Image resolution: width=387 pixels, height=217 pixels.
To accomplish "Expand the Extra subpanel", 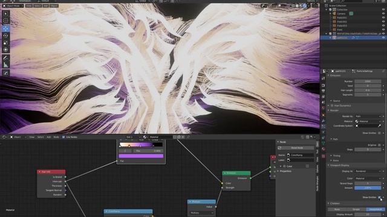I will tap(336, 160).
